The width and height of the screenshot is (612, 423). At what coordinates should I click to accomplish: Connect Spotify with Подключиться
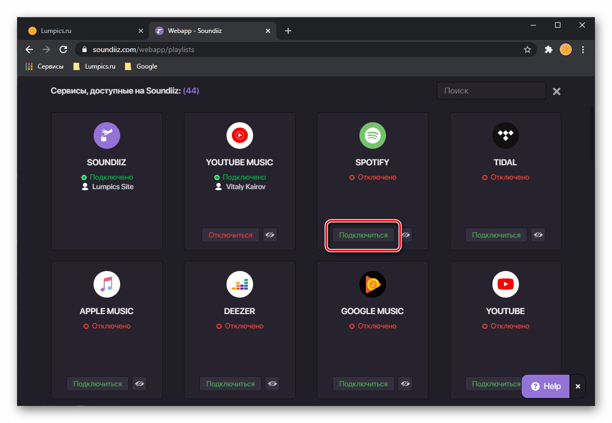click(x=363, y=235)
